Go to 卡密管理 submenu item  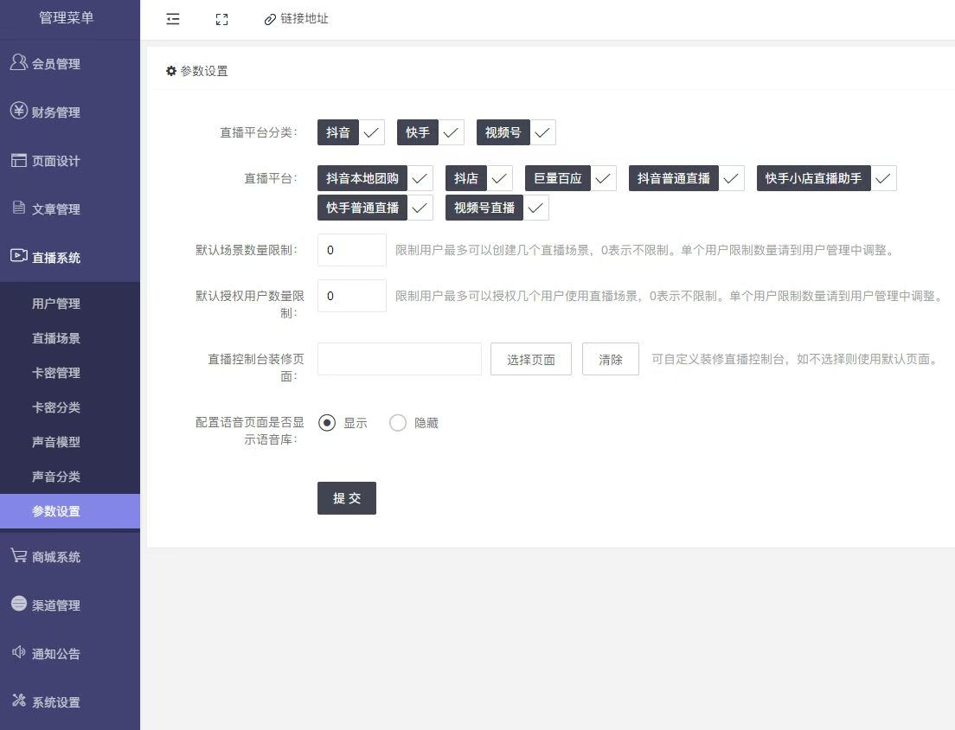[56, 373]
